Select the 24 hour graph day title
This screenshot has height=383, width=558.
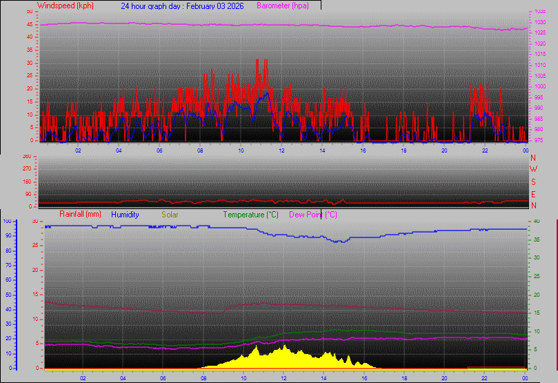tap(183, 6)
